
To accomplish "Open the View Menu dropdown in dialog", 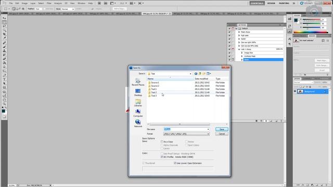I will (x=209, y=74).
